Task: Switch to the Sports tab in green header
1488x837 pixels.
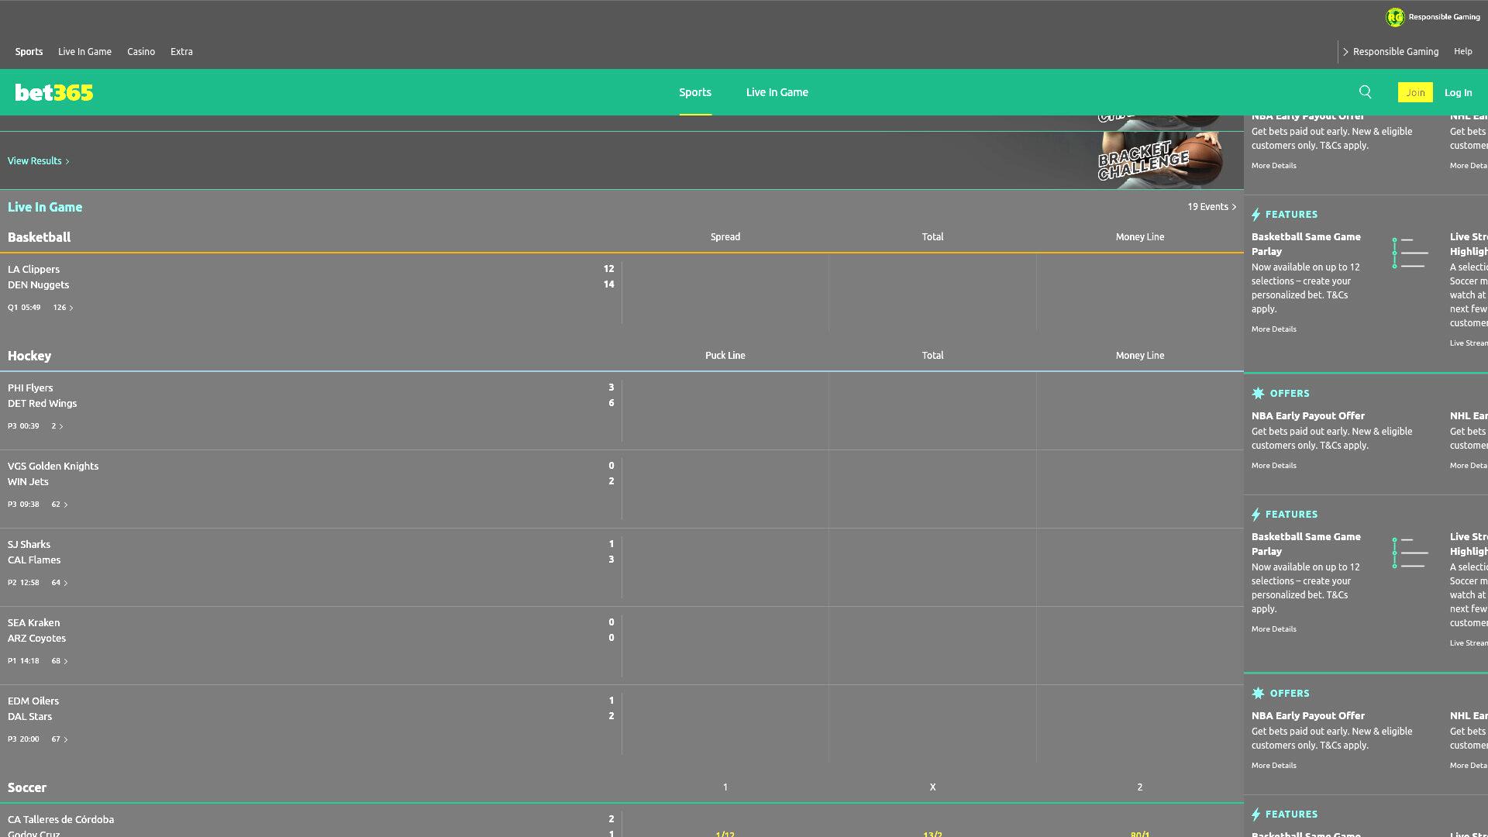Action: [695, 92]
